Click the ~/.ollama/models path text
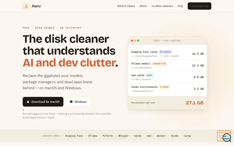Image resolution: width=234 pixels, height=146 pixels. click(x=141, y=68)
